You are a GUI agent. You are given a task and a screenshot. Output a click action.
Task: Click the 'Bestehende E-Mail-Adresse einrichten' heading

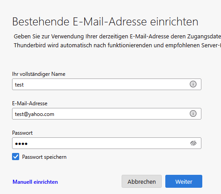click(105, 22)
